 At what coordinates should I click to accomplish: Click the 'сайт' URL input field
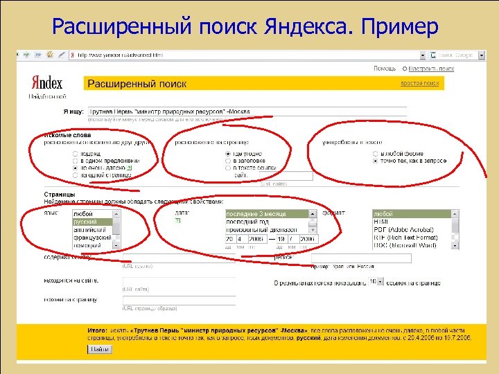[286, 175]
